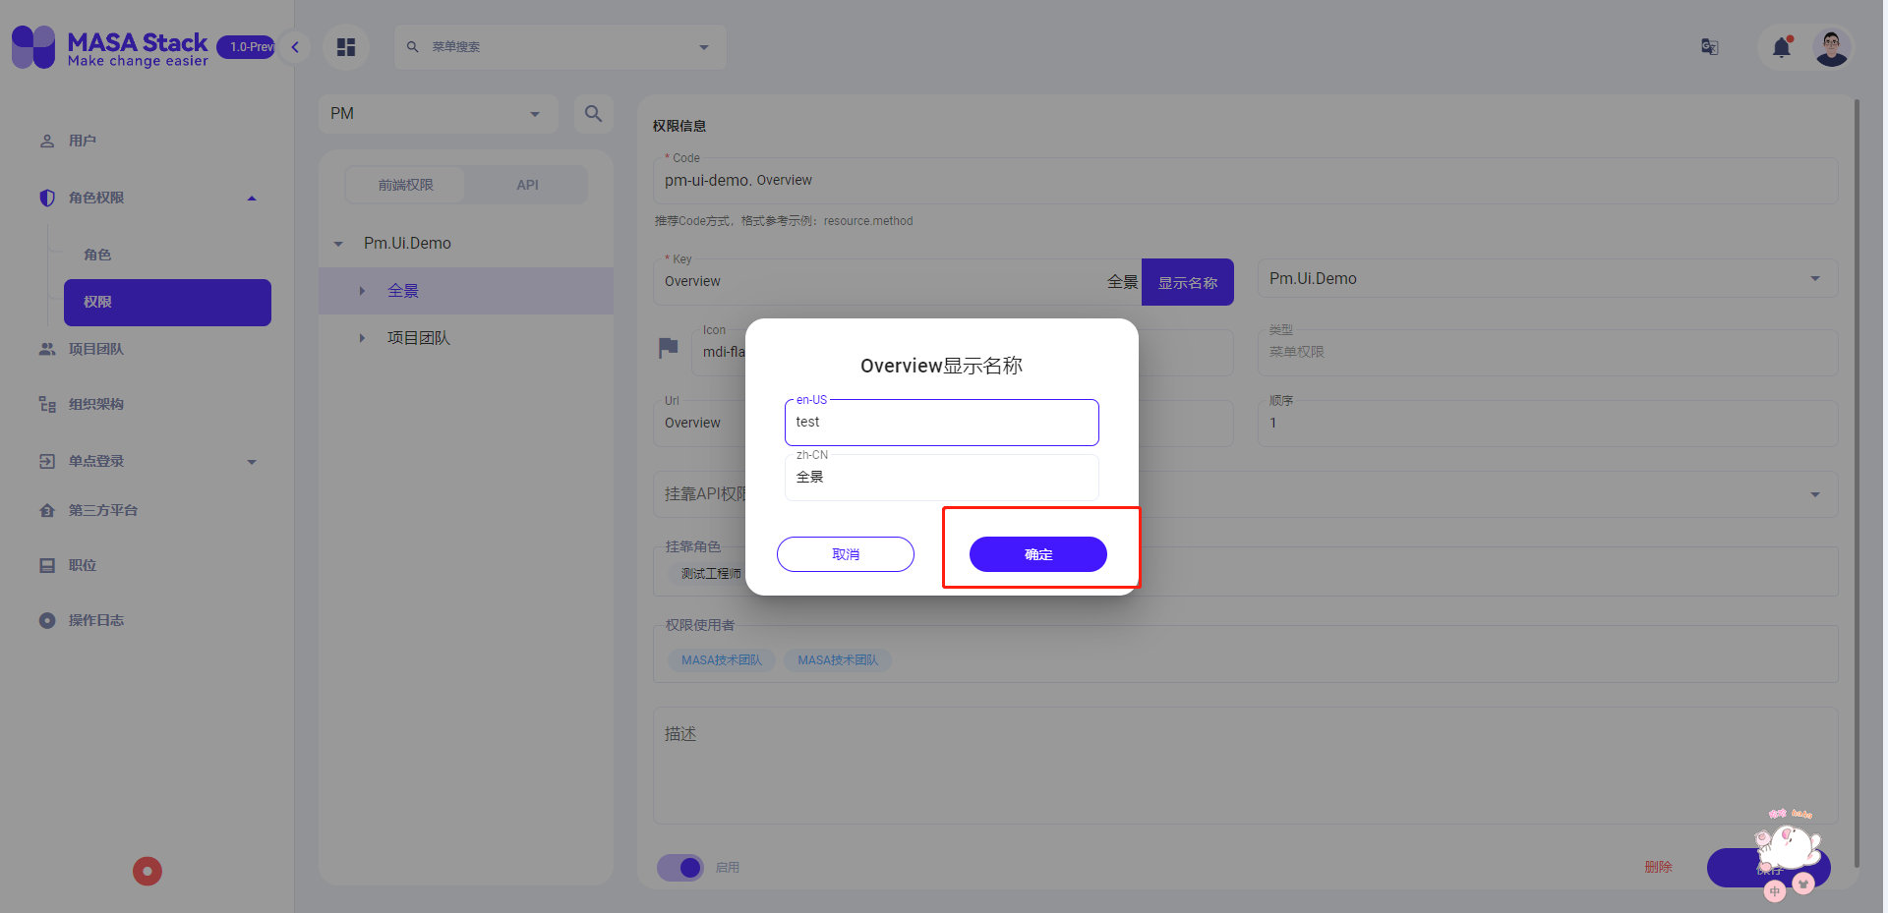Open the PM project dropdown
Viewport: 1888px width, 913px height.
coord(439,114)
